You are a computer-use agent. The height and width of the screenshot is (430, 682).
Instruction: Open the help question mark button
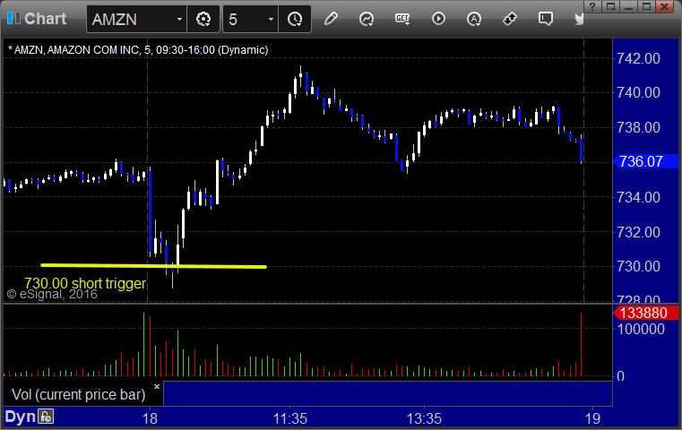592,6
